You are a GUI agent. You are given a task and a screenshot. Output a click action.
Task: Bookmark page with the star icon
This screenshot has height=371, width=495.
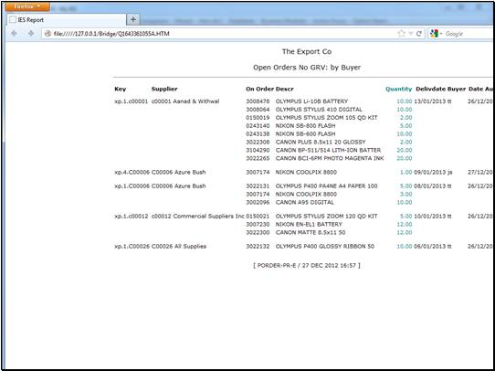[x=401, y=34]
